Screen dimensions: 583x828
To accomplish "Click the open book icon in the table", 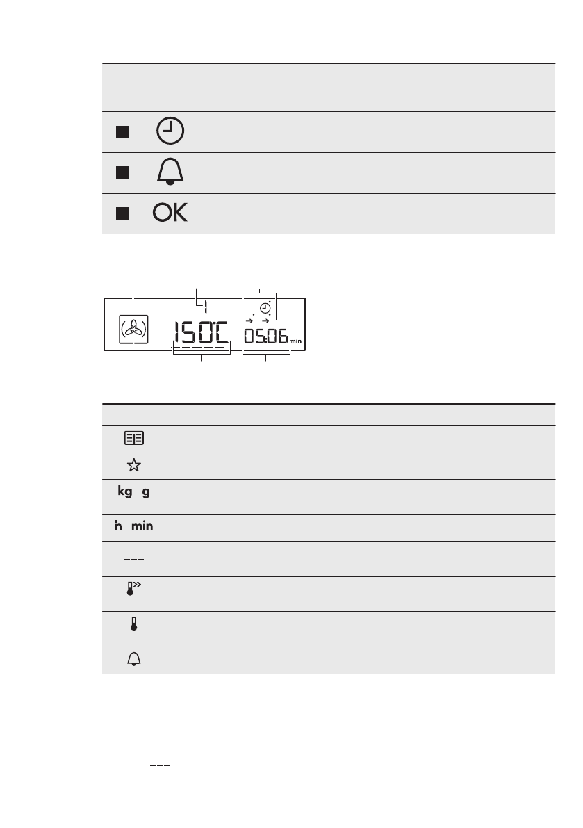I will click(x=133, y=439).
